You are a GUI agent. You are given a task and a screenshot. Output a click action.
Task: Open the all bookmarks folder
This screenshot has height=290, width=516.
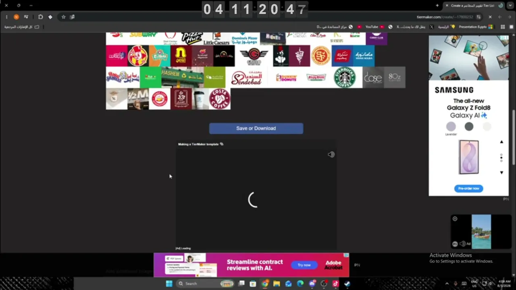pos(22,27)
